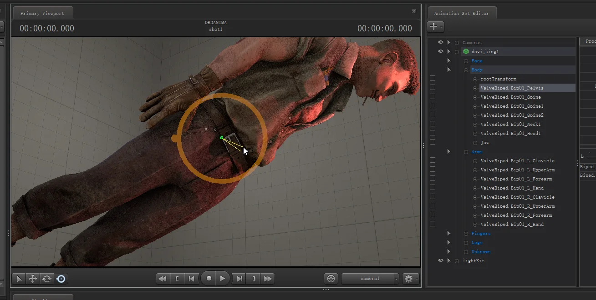Click the arrow icon beside Face group
This screenshot has width=596, height=300.
click(x=449, y=61)
